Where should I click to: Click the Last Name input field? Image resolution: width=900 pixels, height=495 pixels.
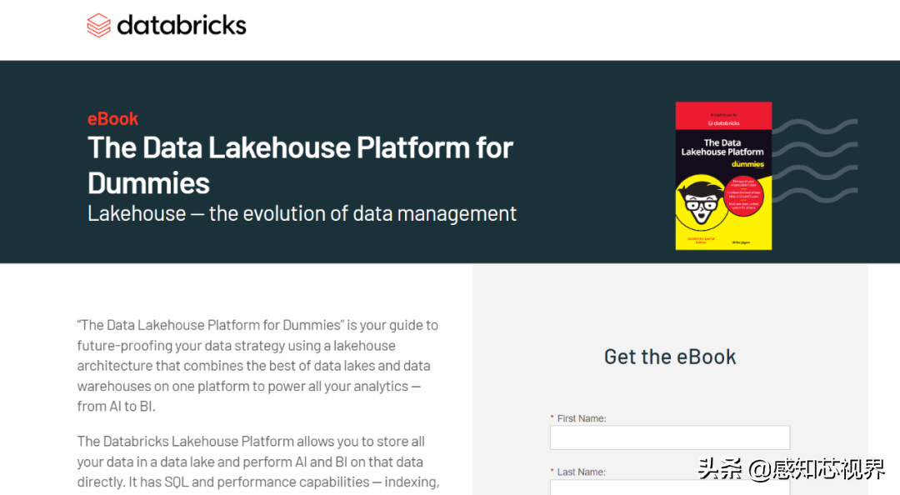point(670,487)
